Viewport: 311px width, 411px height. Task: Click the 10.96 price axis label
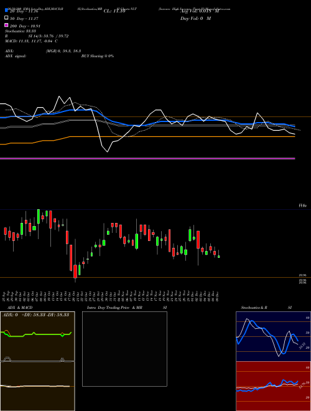coord(303,275)
